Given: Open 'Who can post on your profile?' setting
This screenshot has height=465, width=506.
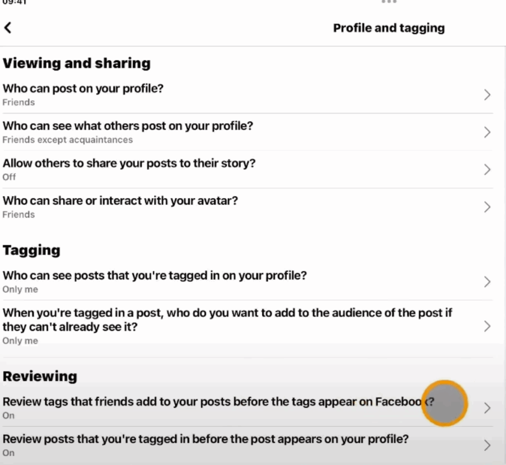Looking at the screenshot, I should (83, 89).
